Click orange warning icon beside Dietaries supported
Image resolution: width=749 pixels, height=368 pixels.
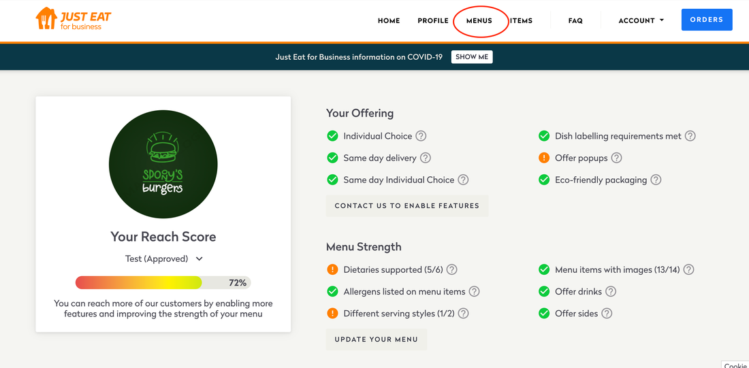332,269
